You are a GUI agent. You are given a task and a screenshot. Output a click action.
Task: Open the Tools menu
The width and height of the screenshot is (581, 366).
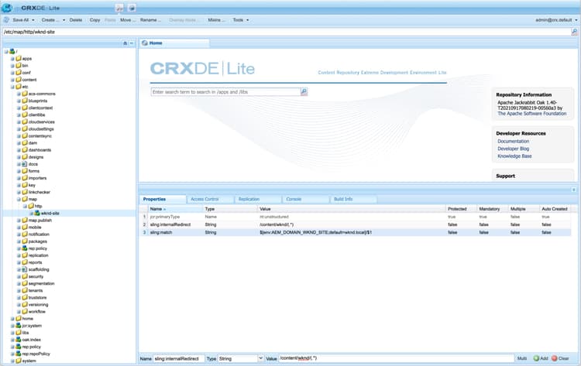(x=240, y=20)
